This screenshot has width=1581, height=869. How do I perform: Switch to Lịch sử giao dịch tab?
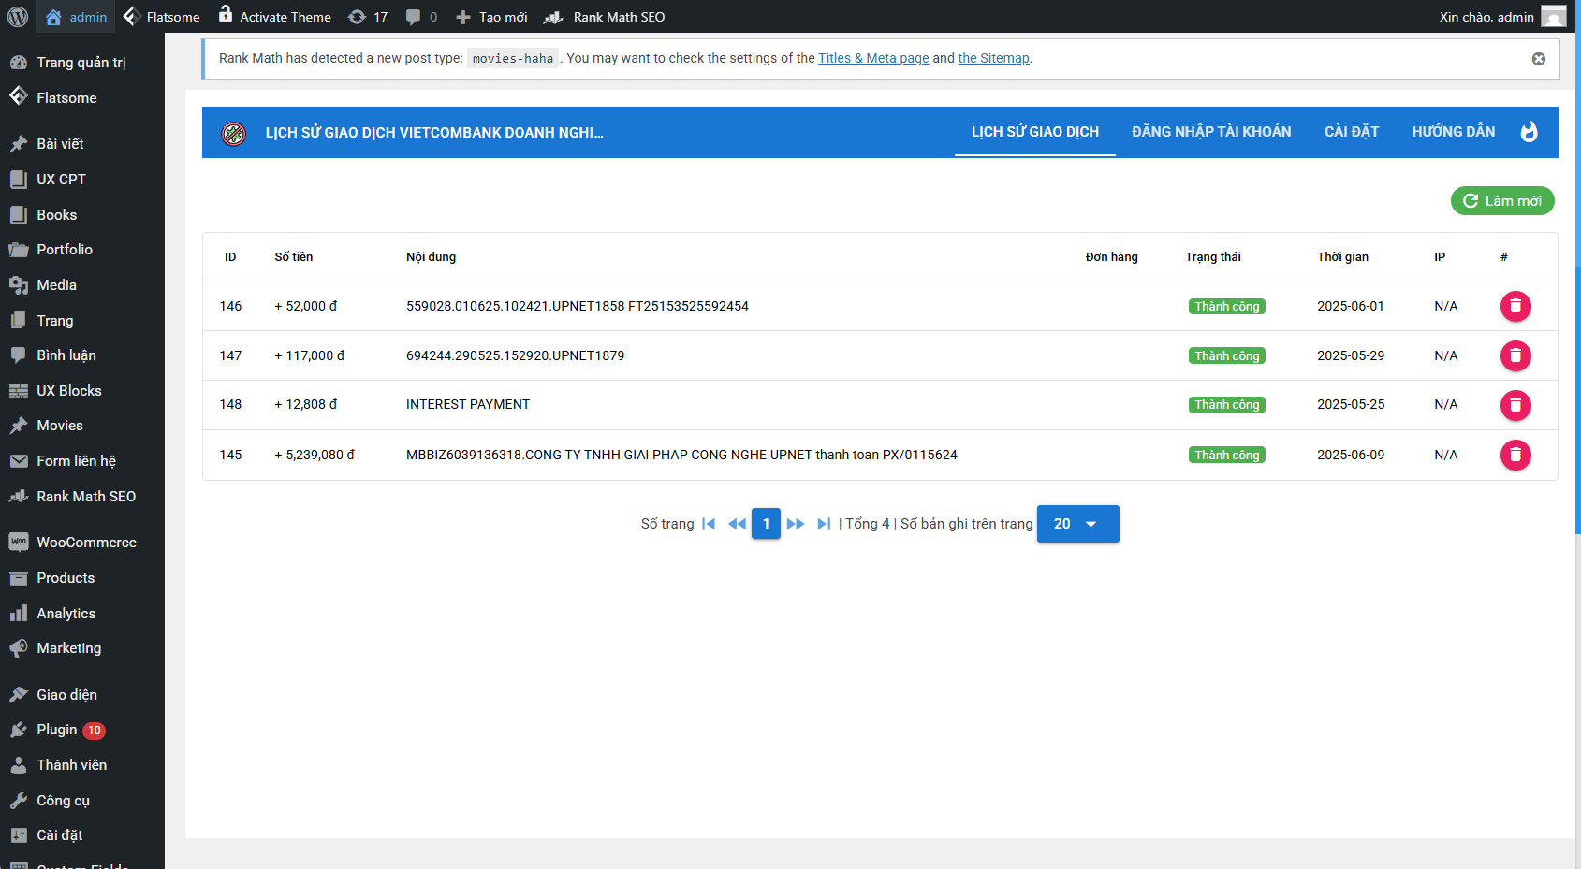(1035, 132)
